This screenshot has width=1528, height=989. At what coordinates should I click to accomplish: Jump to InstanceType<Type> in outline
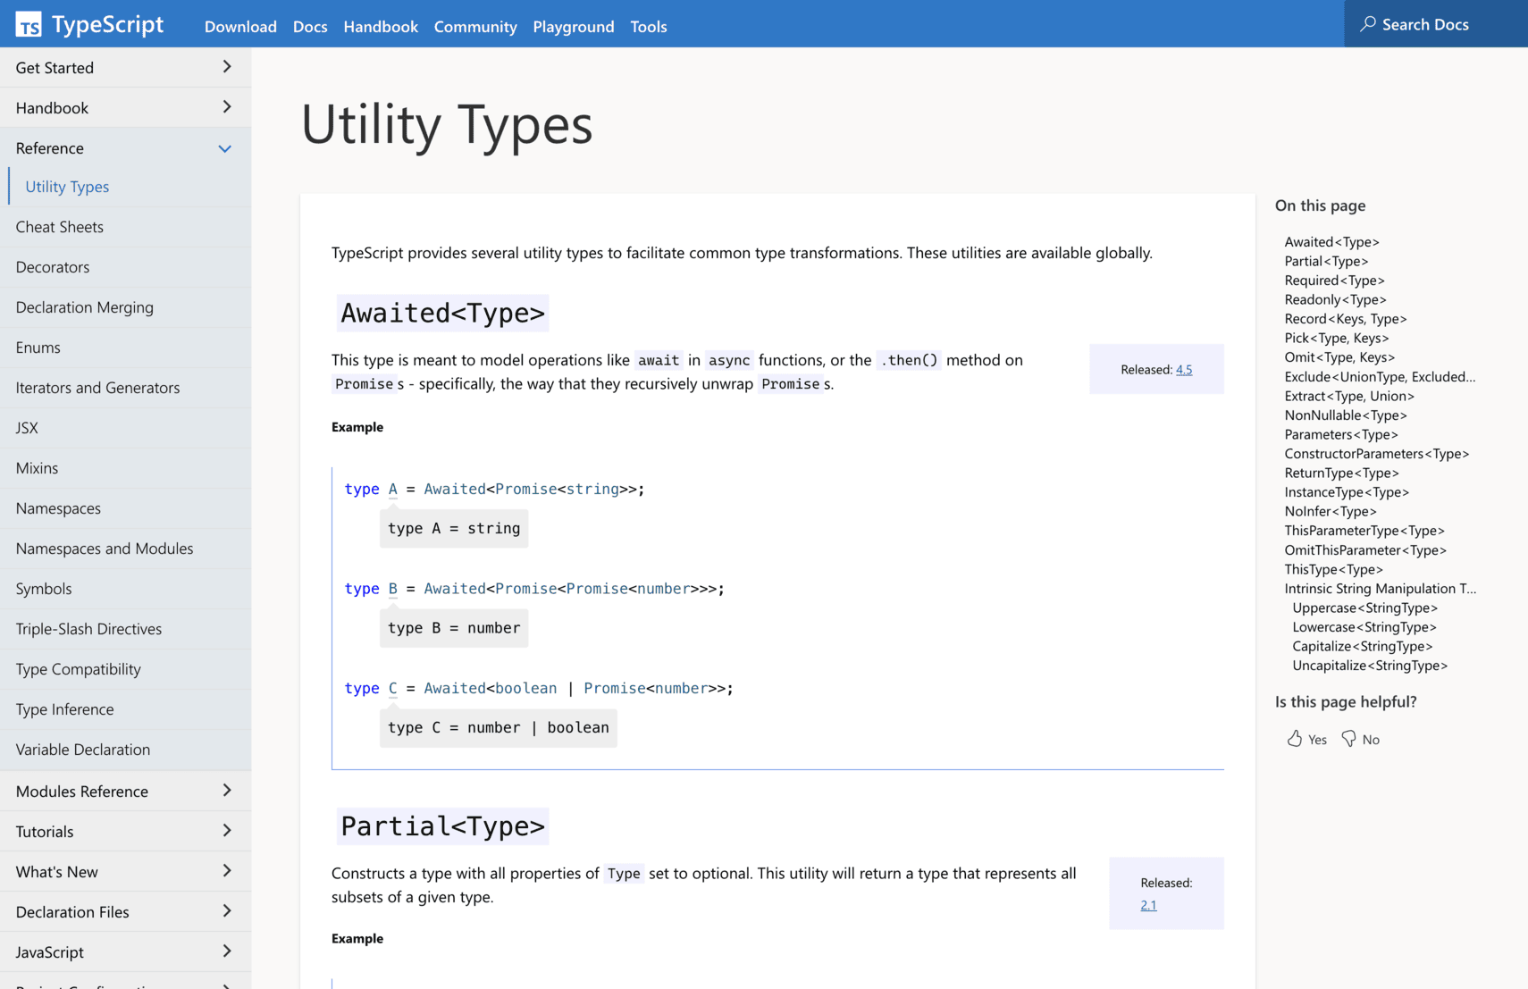coord(1346,492)
